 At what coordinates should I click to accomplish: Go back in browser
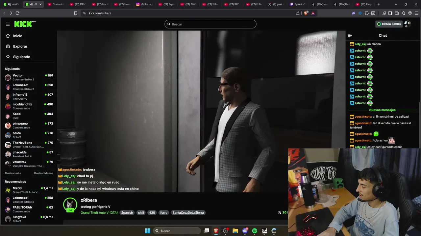click(4, 13)
